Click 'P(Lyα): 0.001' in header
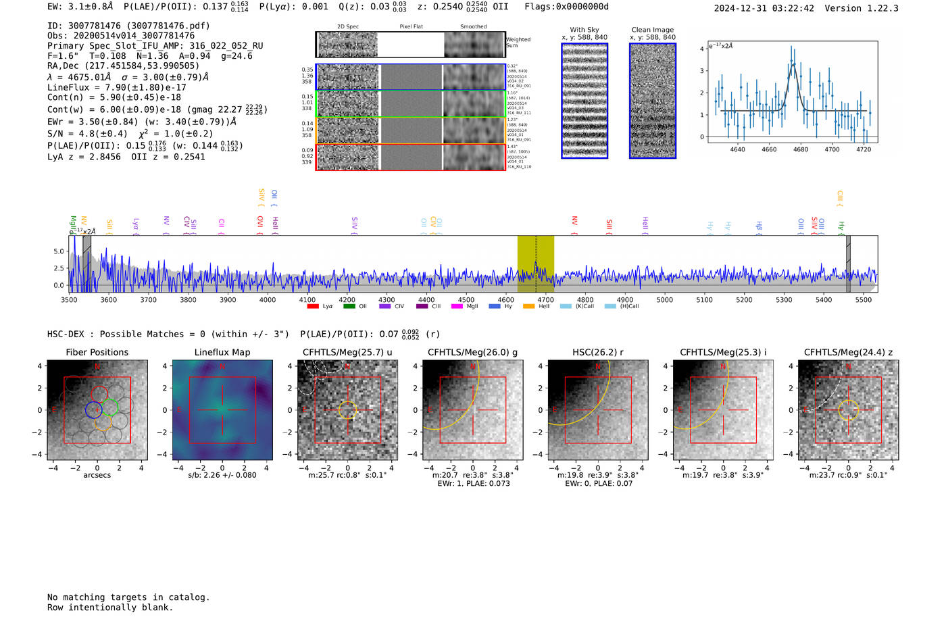The width and height of the screenshot is (946, 644). 293,7
